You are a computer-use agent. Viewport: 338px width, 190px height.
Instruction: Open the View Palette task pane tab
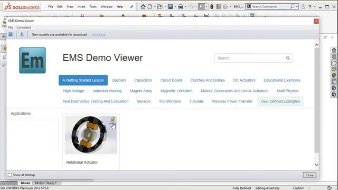point(334,69)
